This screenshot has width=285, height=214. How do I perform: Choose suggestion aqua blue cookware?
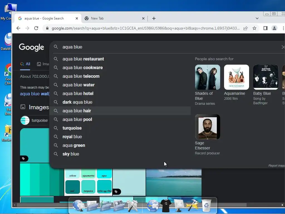pyautogui.click(x=120, y=67)
